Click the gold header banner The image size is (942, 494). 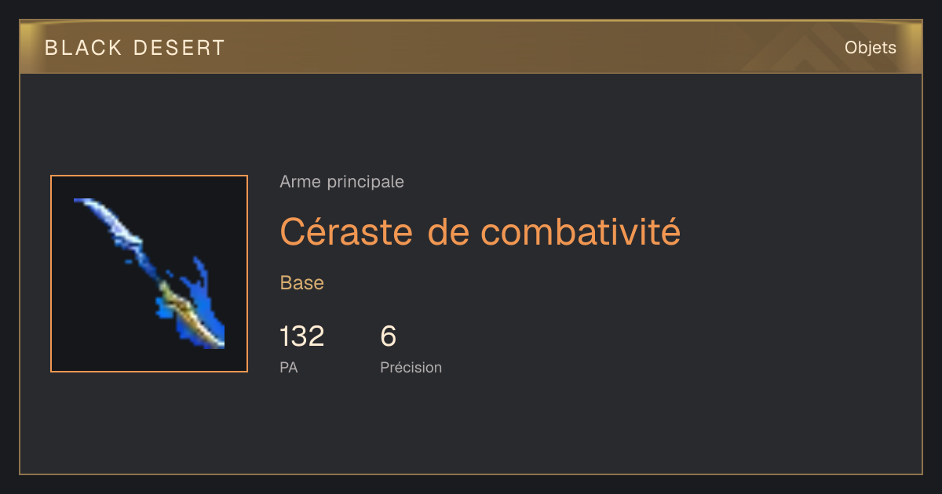coord(471,47)
